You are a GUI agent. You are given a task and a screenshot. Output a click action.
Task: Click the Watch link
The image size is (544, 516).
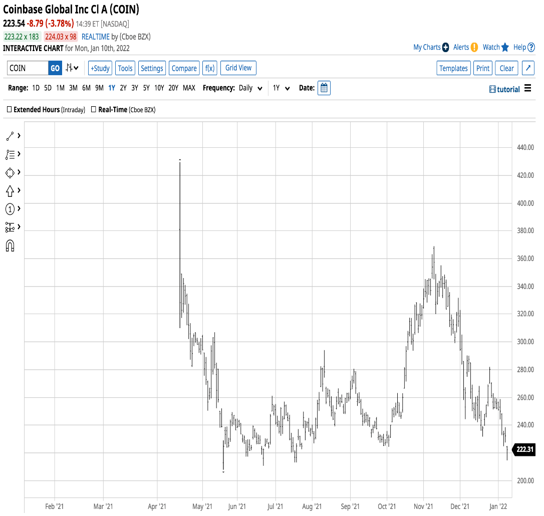coord(491,47)
